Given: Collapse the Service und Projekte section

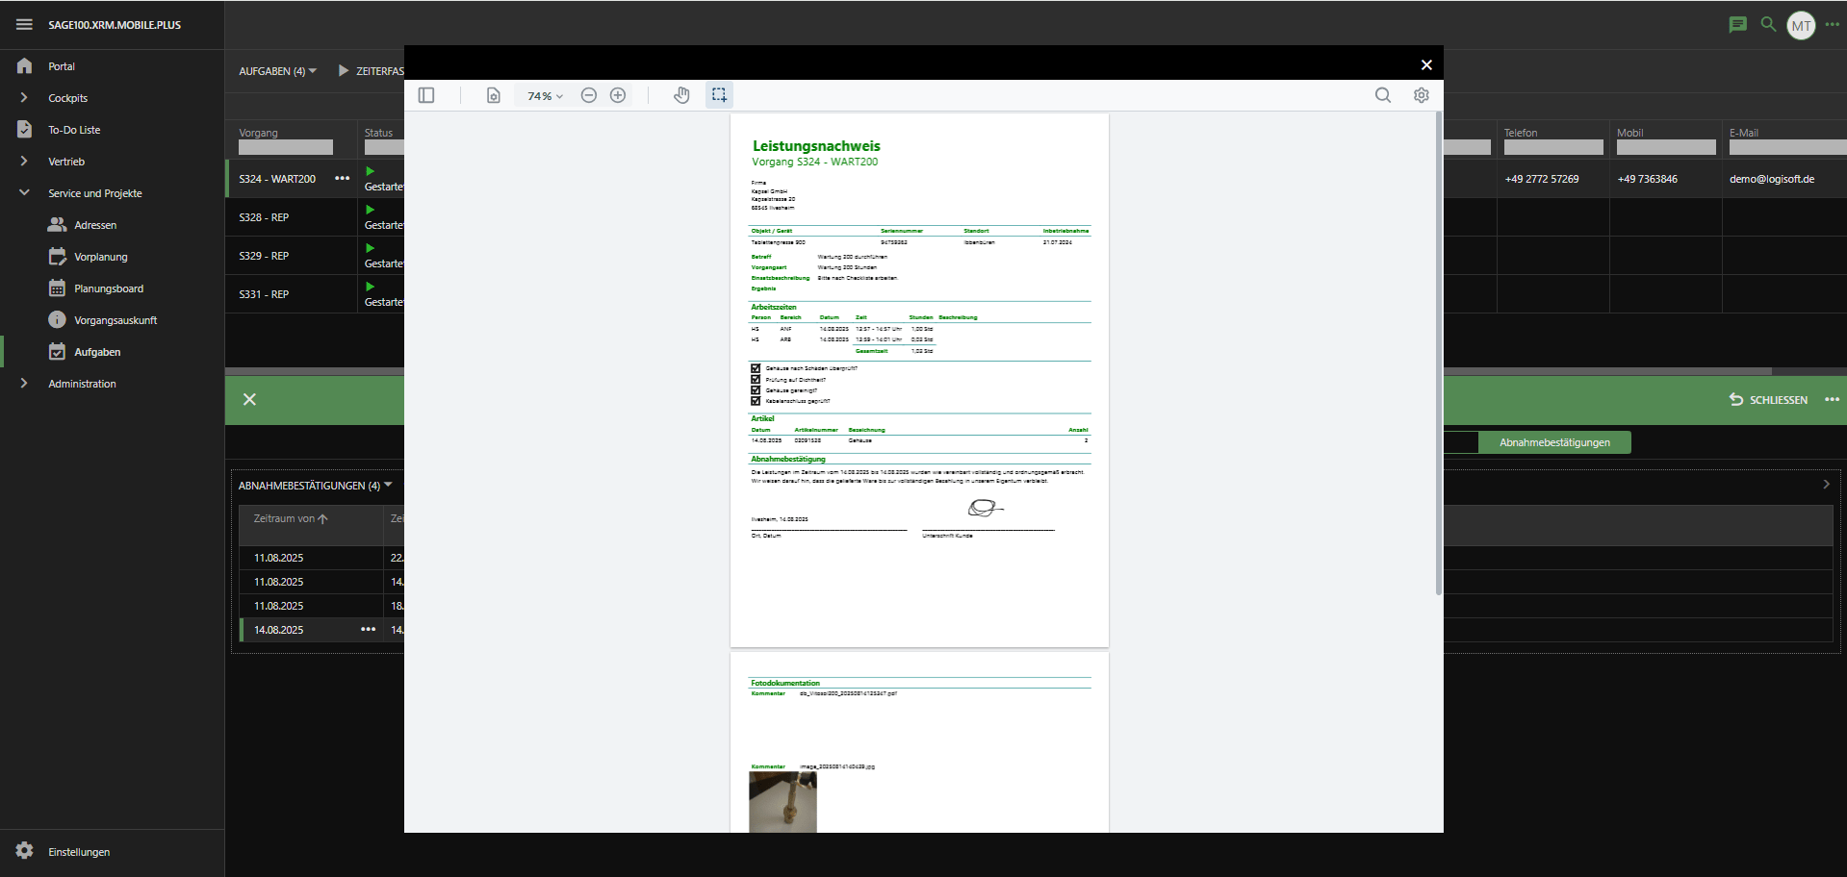Looking at the screenshot, I should 24,193.
